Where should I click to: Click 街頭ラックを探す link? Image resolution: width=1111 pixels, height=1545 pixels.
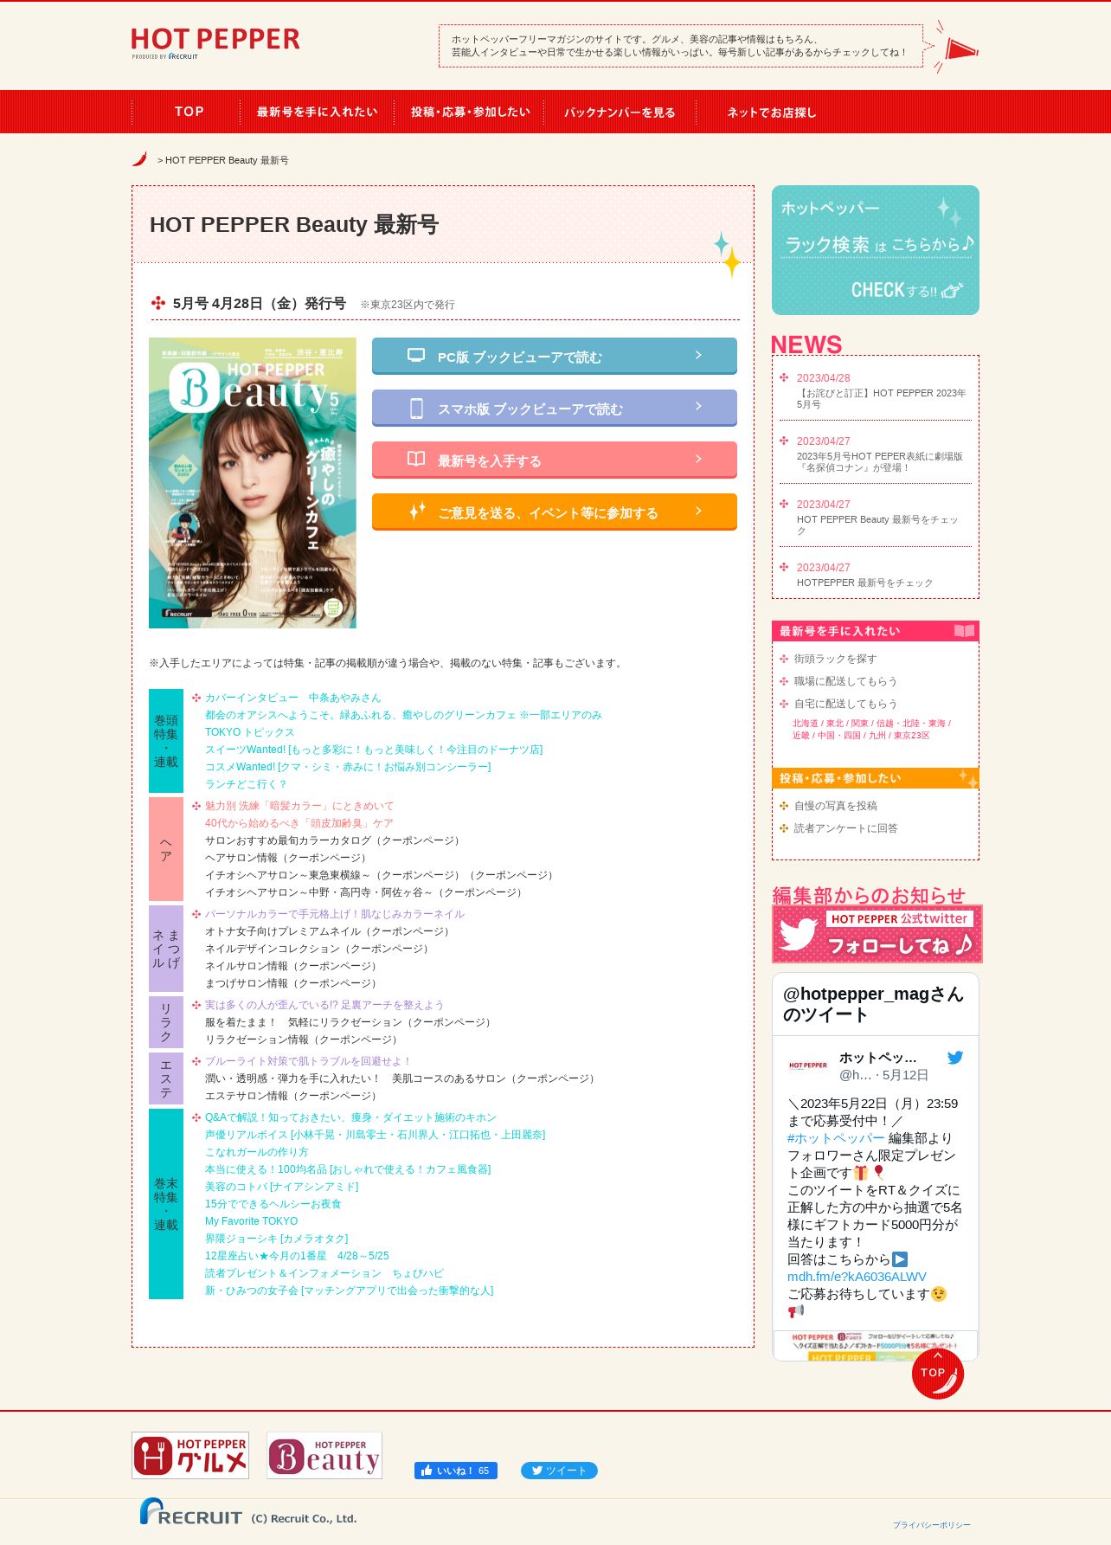pyautogui.click(x=835, y=659)
